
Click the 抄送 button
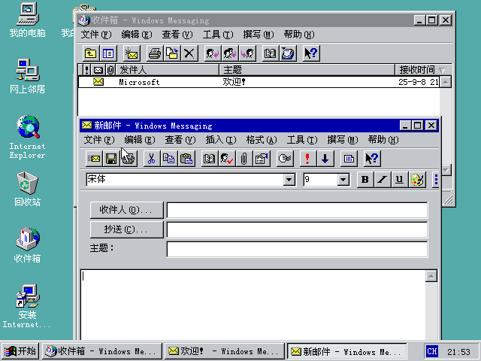click(126, 229)
